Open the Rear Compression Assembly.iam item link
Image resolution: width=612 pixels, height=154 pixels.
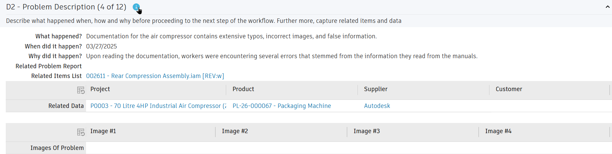point(155,76)
